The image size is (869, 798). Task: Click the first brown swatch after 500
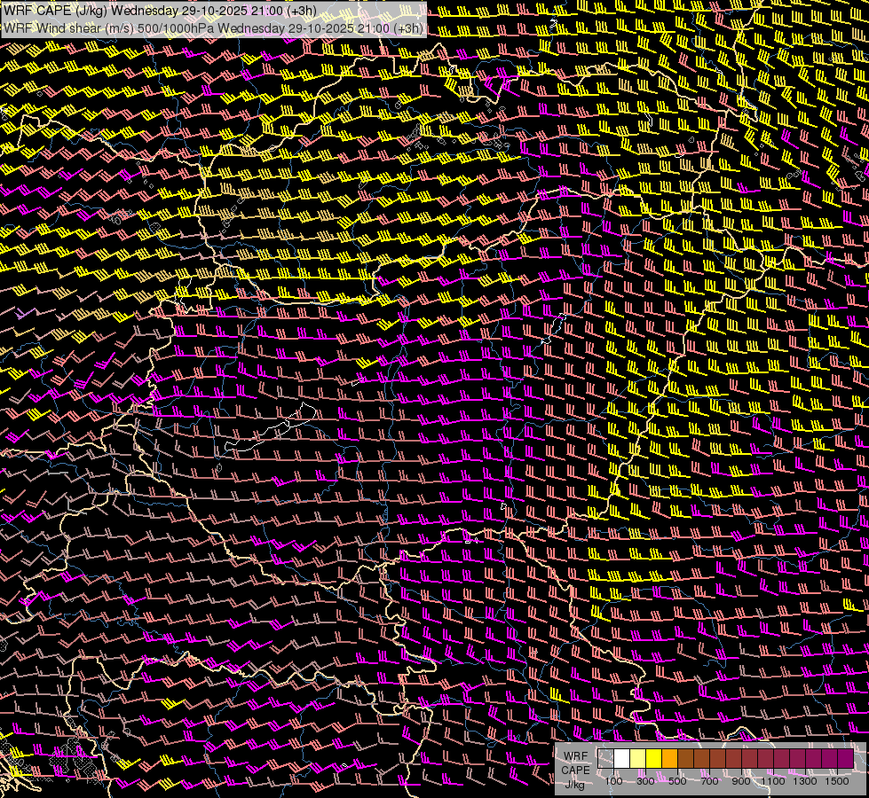click(x=686, y=759)
